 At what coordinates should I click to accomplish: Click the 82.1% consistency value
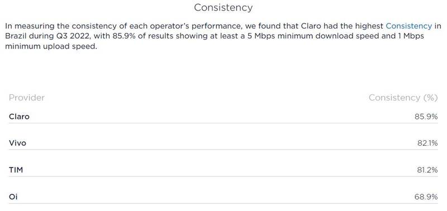click(427, 143)
